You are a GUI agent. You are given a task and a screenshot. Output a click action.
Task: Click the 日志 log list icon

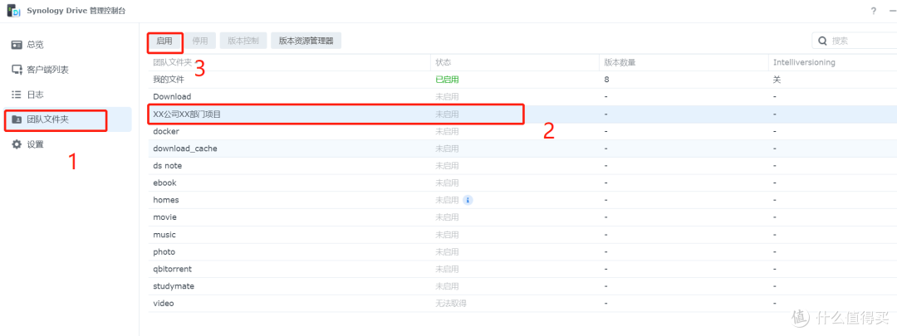tap(17, 95)
